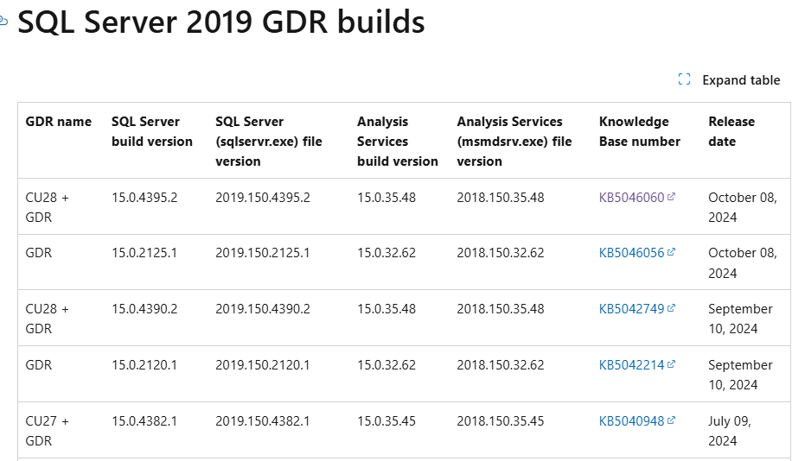Click the 15.0.35.45 Analysis Services cell

[386, 420]
